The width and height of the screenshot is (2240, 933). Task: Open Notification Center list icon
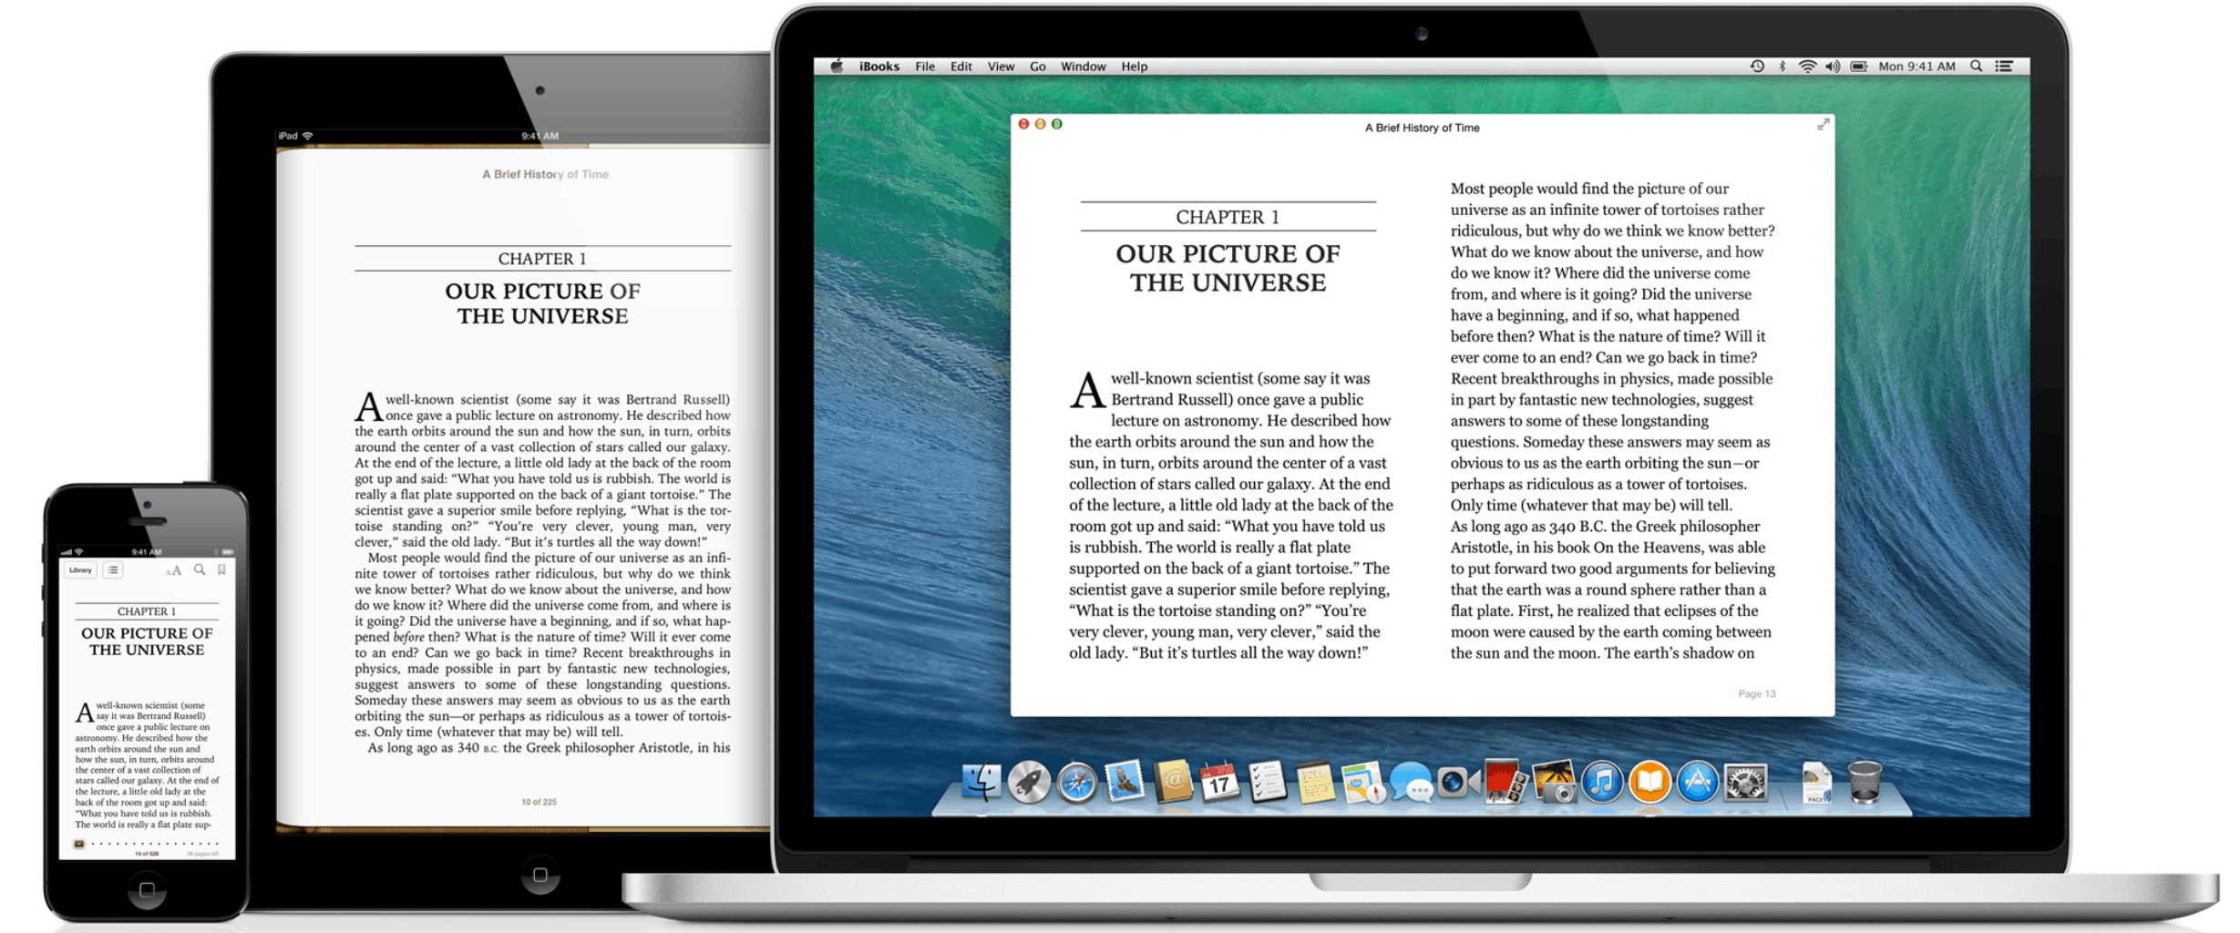tap(2004, 67)
